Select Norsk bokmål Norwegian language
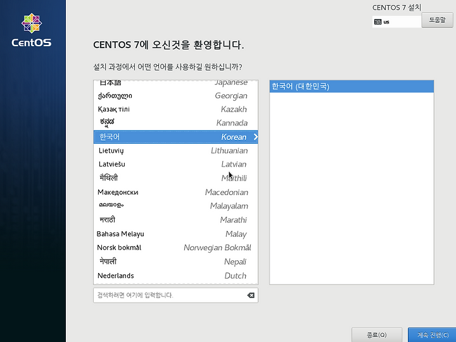 175,248
